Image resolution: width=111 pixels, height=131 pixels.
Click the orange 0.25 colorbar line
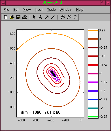point(93,30)
